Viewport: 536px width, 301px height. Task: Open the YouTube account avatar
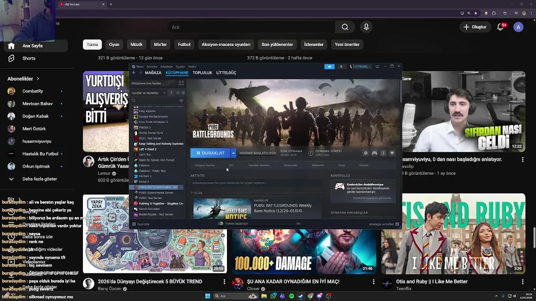[x=518, y=27]
